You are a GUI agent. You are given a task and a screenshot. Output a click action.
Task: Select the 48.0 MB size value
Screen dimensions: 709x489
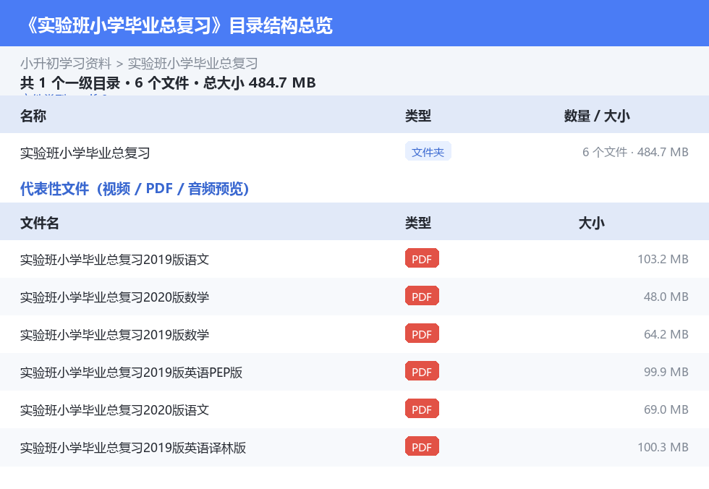pyautogui.click(x=666, y=297)
